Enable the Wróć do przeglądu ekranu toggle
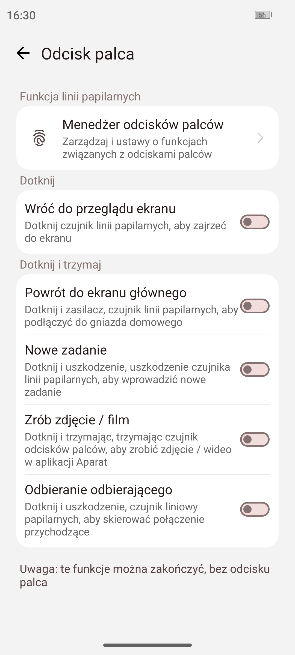Image resolution: width=295 pixels, height=655 pixels. click(x=255, y=222)
